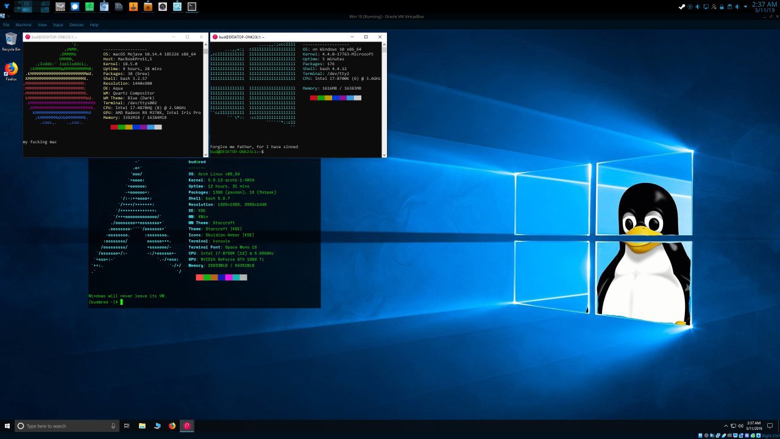Image resolution: width=780 pixels, height=439 pixels.
Task: Open the network tools tray icon
Action: (x=714, y=7)
